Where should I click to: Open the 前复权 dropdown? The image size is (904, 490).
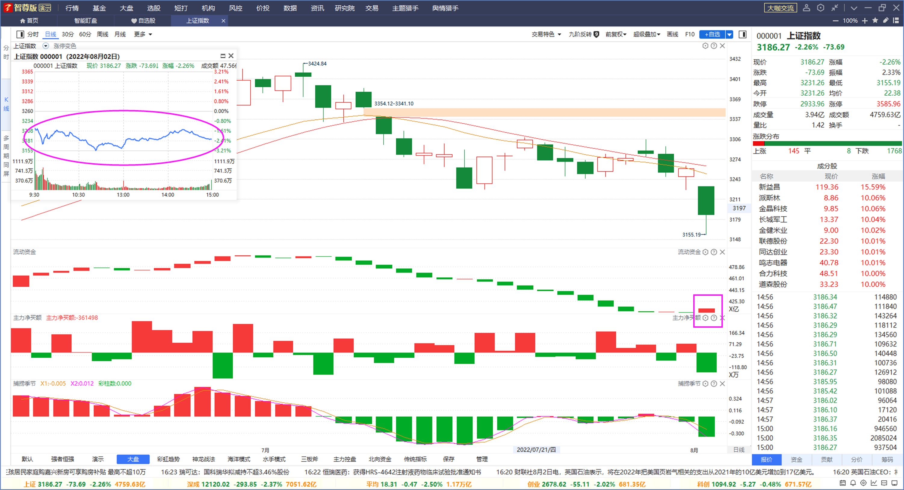click(616, 34)
